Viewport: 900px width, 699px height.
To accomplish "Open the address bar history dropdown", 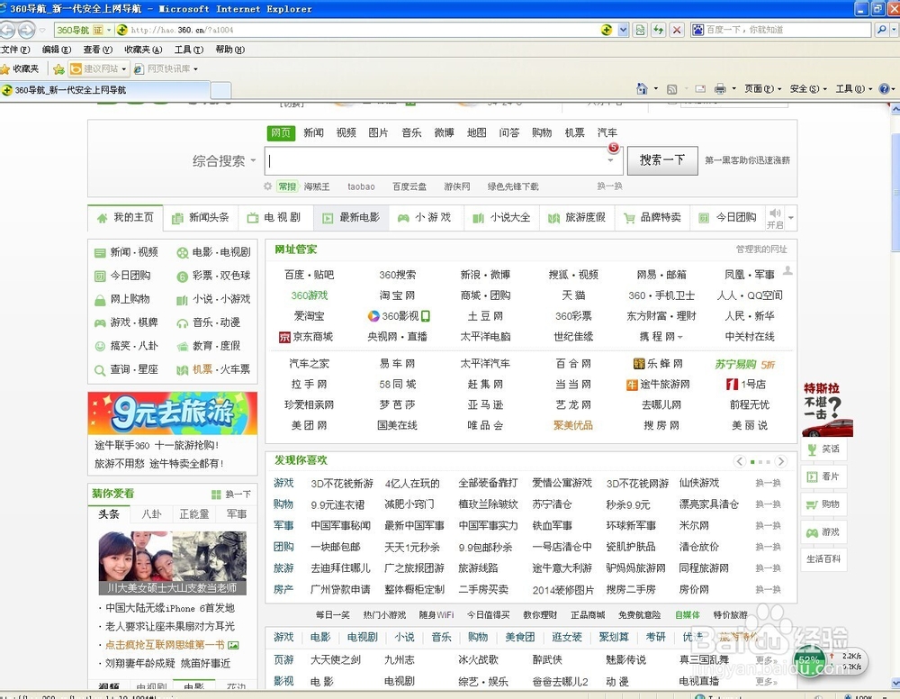I will 624,30.
